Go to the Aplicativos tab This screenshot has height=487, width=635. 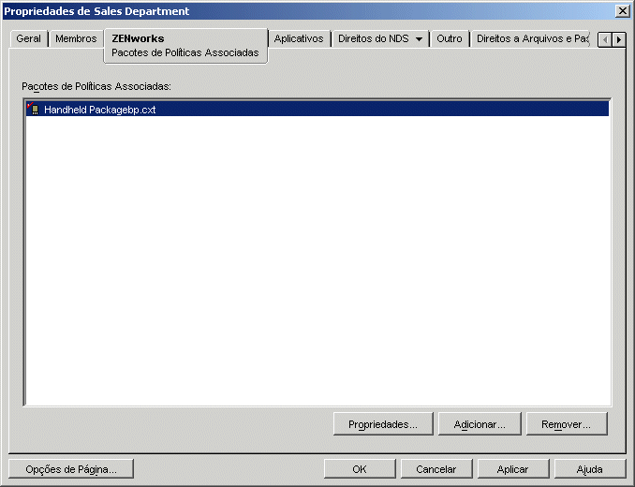pyautogui.click(x=299, y=38)
